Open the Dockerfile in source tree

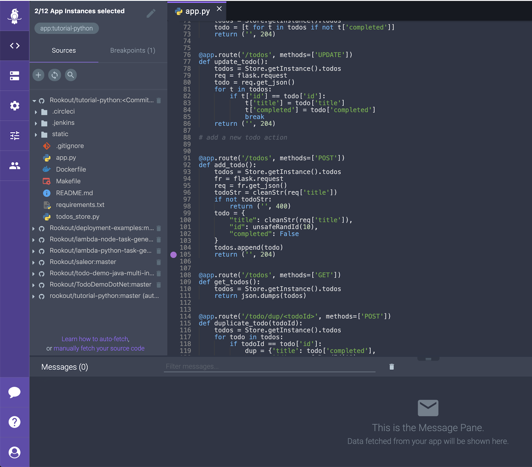tap(71, 169)
